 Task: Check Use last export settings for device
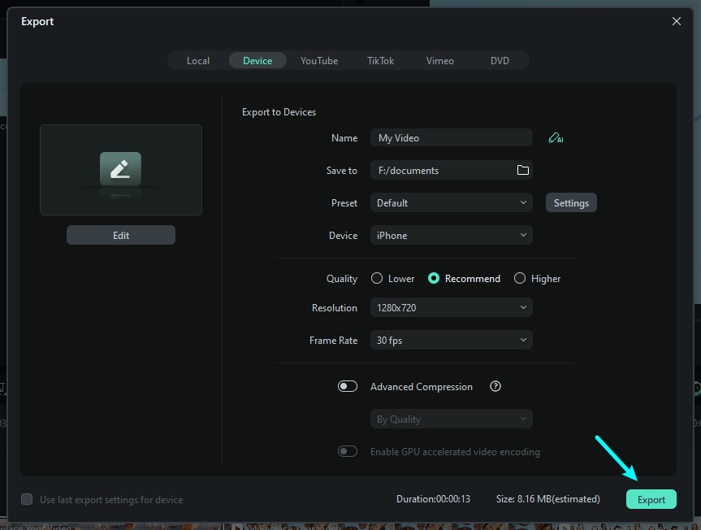point(26,499)
